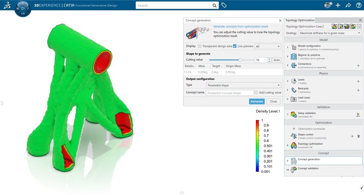
Task: Delete shape control with trash icon
Action: pyautogui.click(x=358, y=136)
